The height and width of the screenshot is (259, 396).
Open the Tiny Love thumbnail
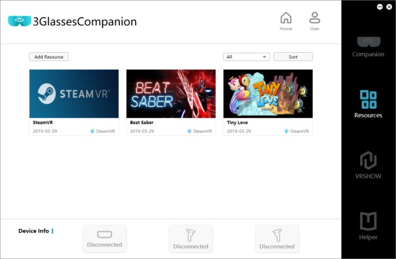coord(268,93)
